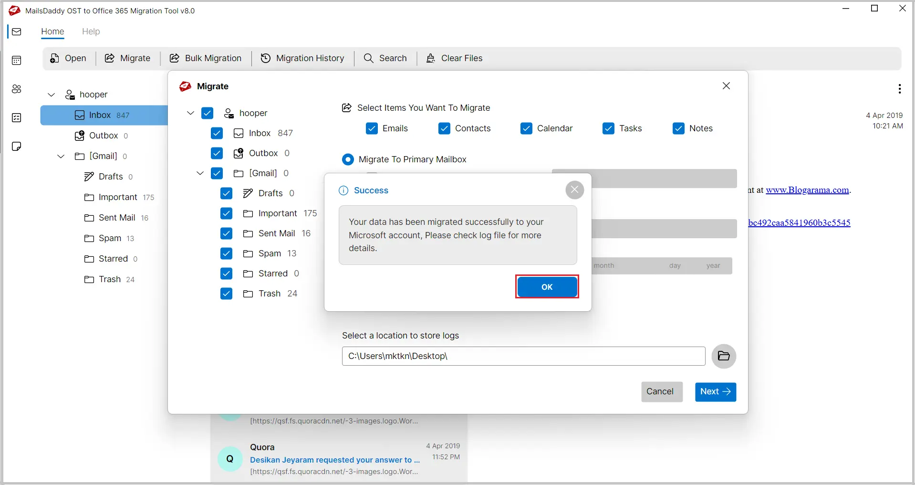915x485 pixels.
Task: Collapse the hooper mailbox in left panel
Action: [52, 95]
